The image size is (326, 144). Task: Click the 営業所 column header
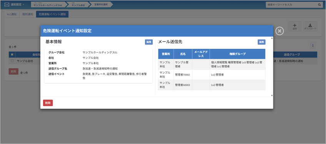pyautogui.click(x=166, y=54)
